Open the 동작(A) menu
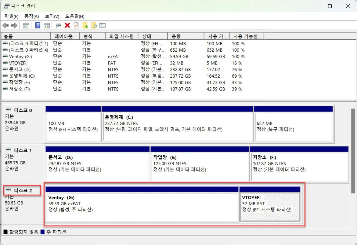 coord(31,16)
